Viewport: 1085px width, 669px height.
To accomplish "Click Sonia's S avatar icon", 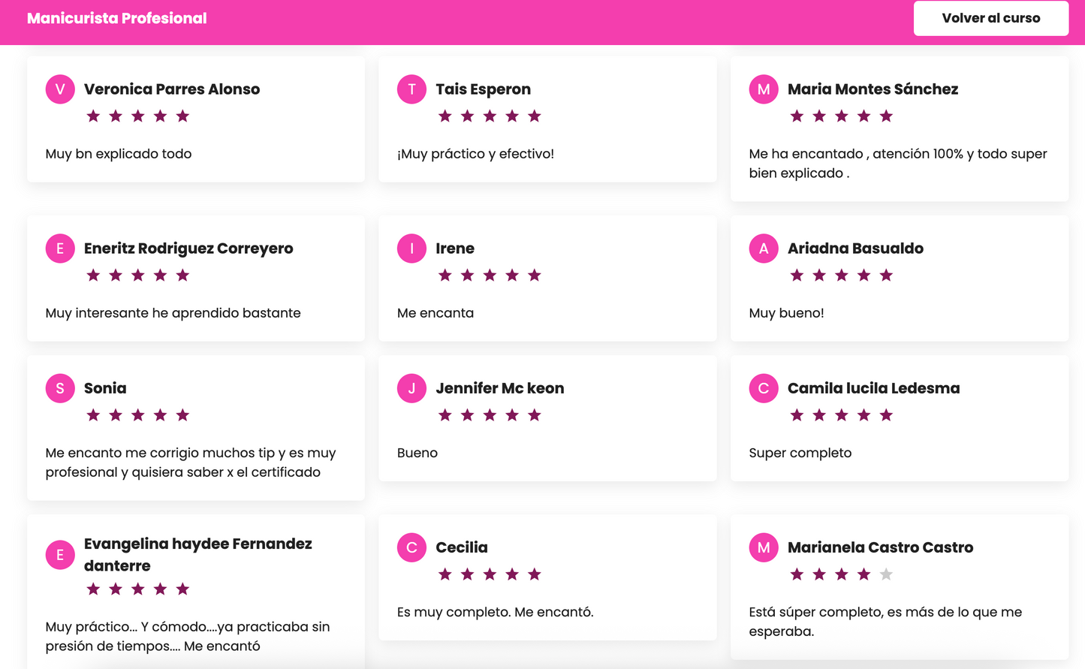I will pyautogui.click(x=60, y=388).
